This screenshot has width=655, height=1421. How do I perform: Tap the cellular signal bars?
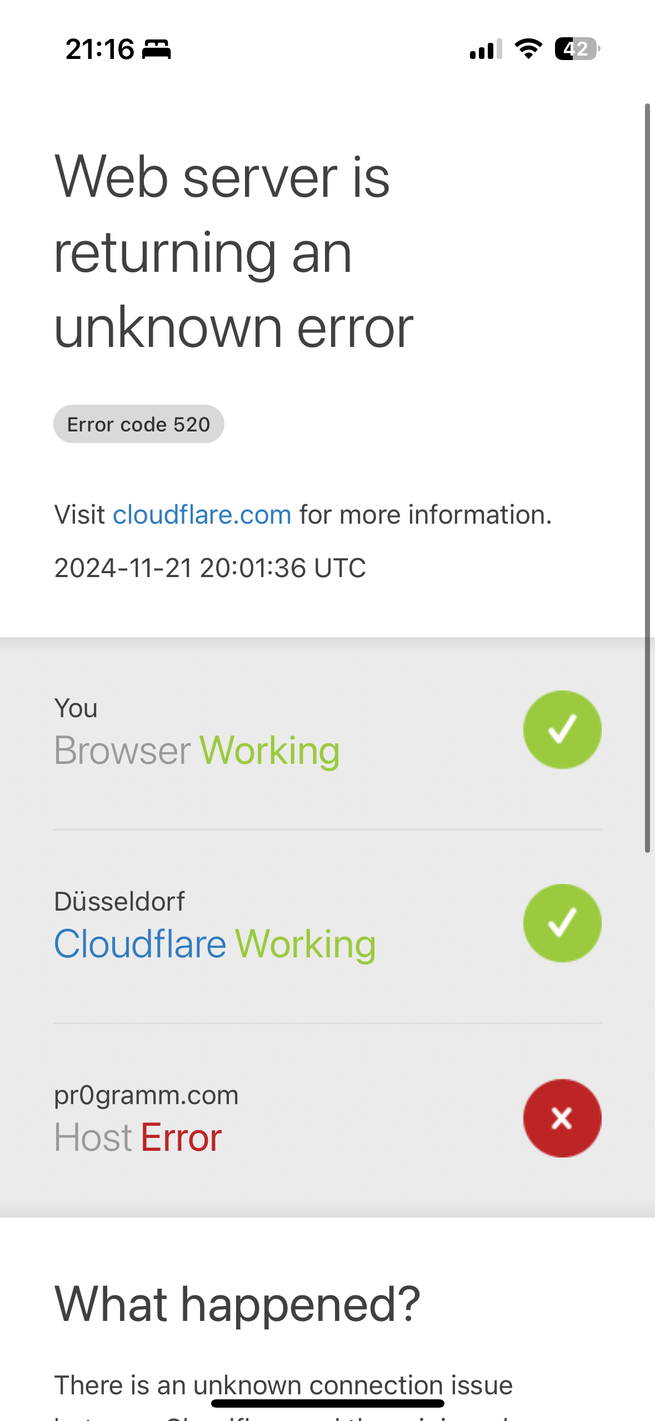point(486,49)
